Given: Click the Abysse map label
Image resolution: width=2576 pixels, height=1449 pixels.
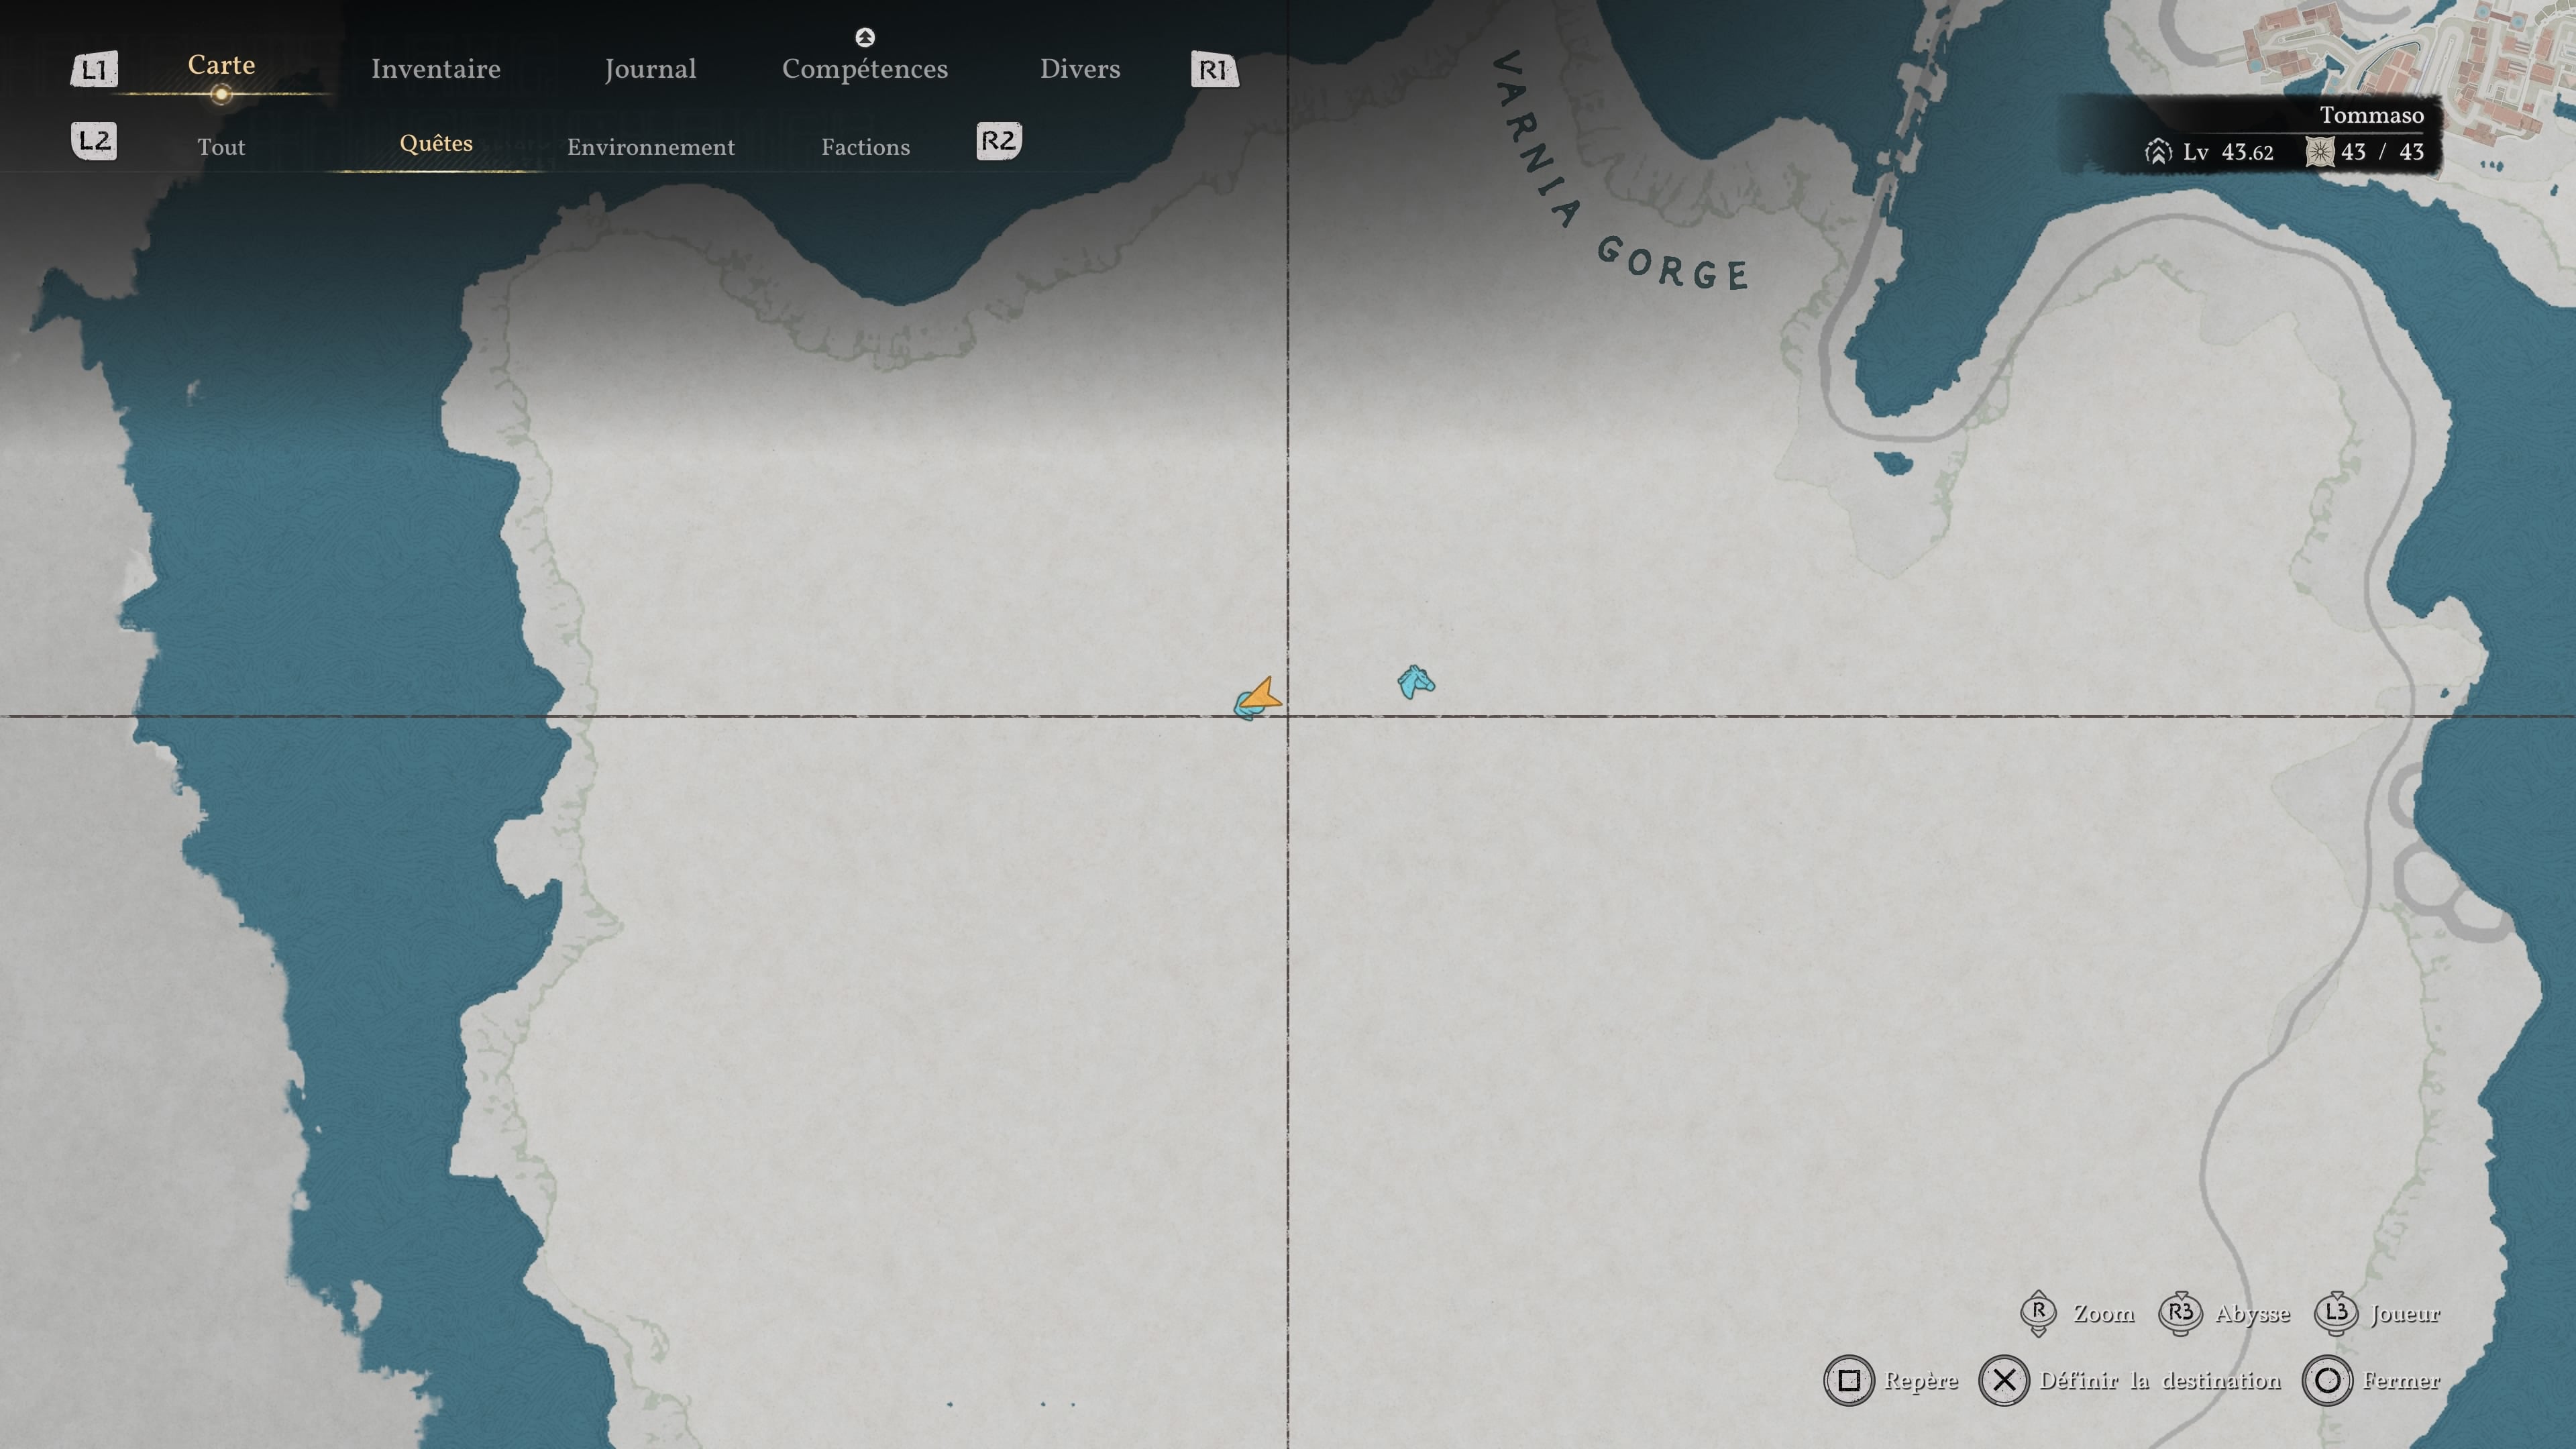Looking at the screenshot, I should coord(2252,1314).
